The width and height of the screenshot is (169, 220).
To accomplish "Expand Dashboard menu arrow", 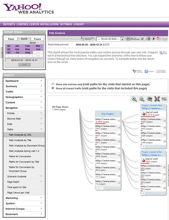I will 41,81.
